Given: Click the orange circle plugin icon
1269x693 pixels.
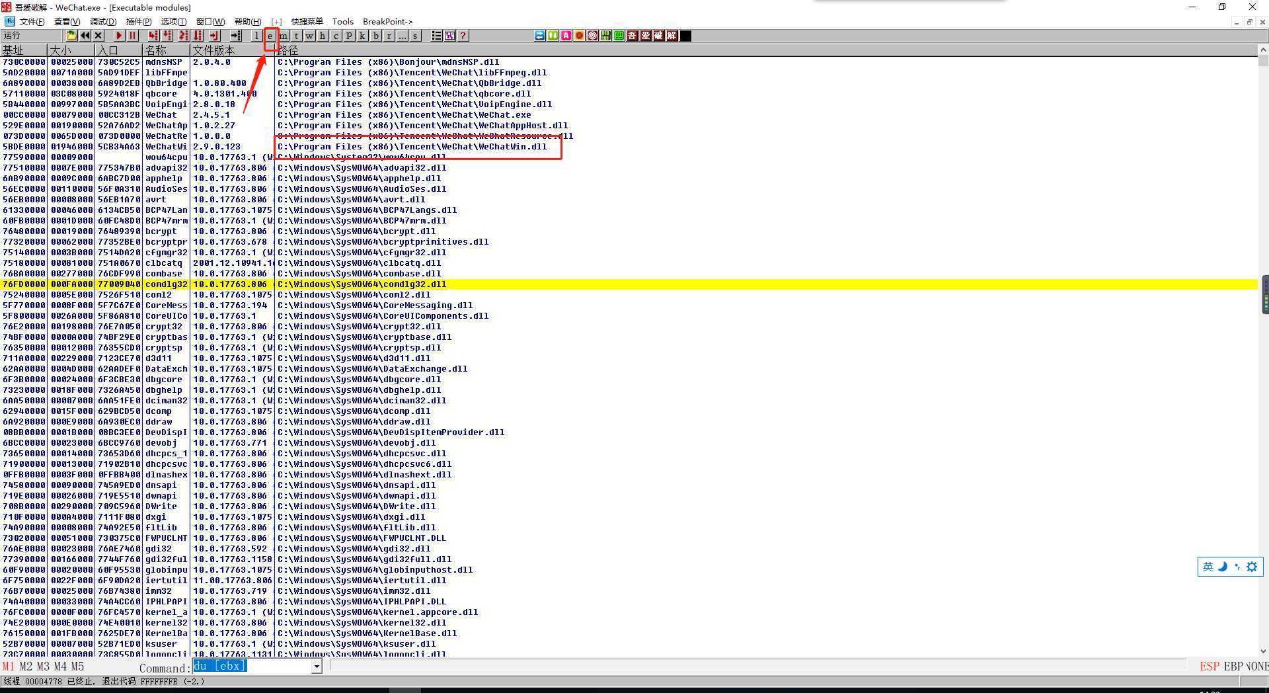Looking at the screenshot, I should [580, 36].
